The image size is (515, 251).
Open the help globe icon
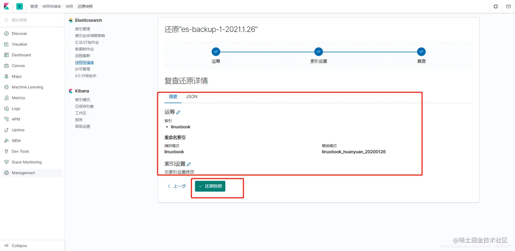(x=496, y=6)
